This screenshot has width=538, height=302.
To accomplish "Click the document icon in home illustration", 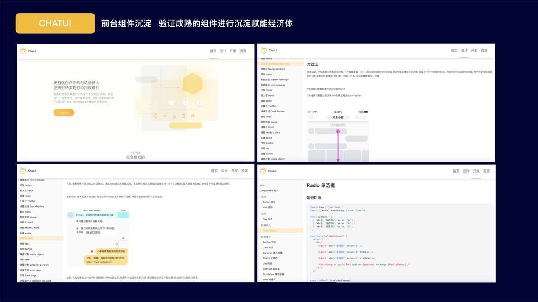I will [183, 116].
